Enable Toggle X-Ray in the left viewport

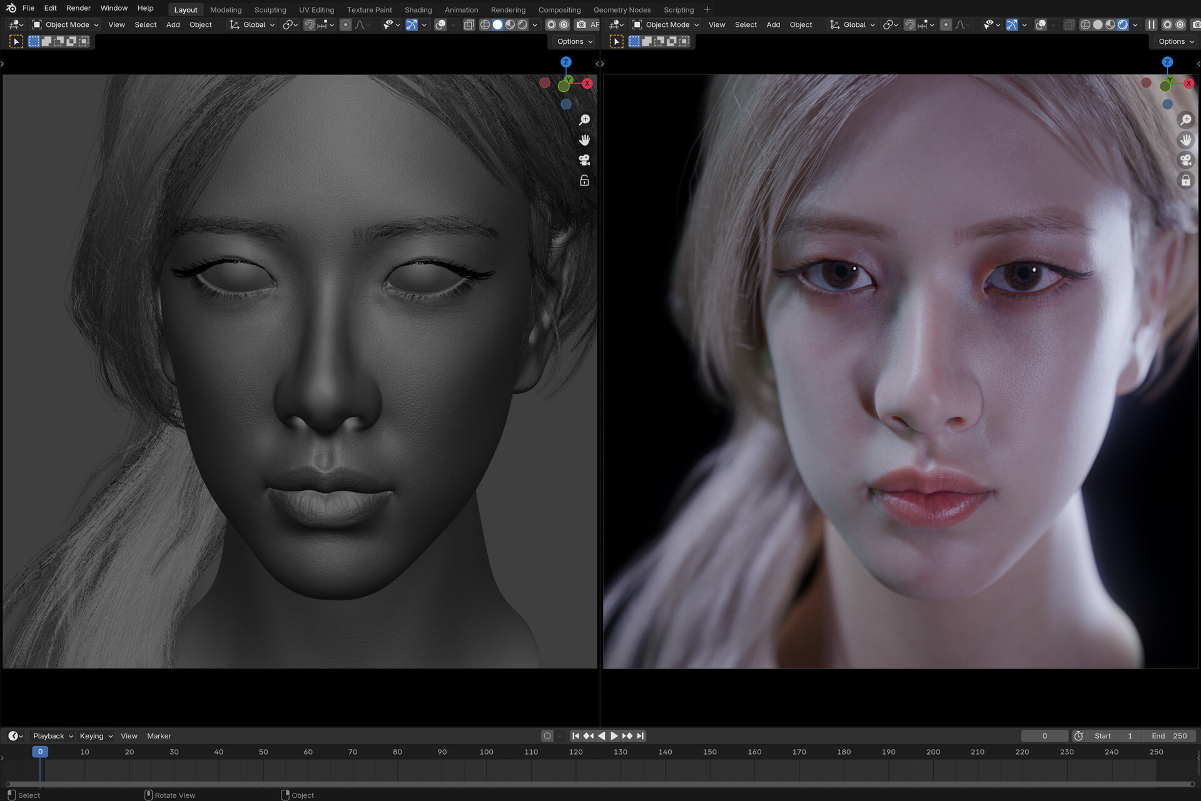tap(468, 24)
